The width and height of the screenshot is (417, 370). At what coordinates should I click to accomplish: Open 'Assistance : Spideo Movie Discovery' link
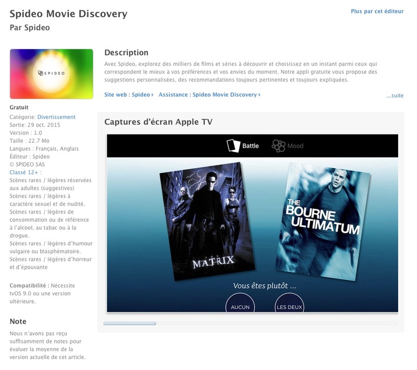click(210, 94)
